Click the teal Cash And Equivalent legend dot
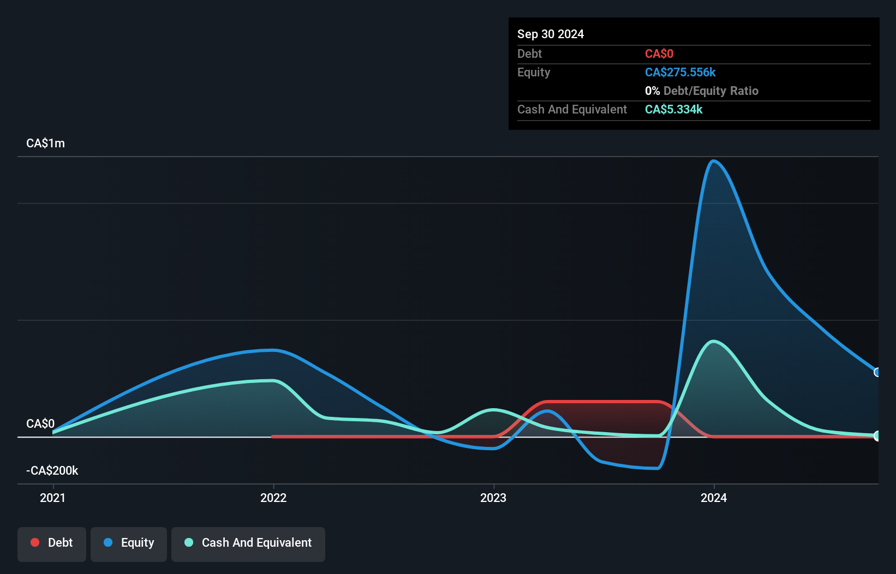Image resolution: width=896 pixels, height=574 pixels. 189,542
